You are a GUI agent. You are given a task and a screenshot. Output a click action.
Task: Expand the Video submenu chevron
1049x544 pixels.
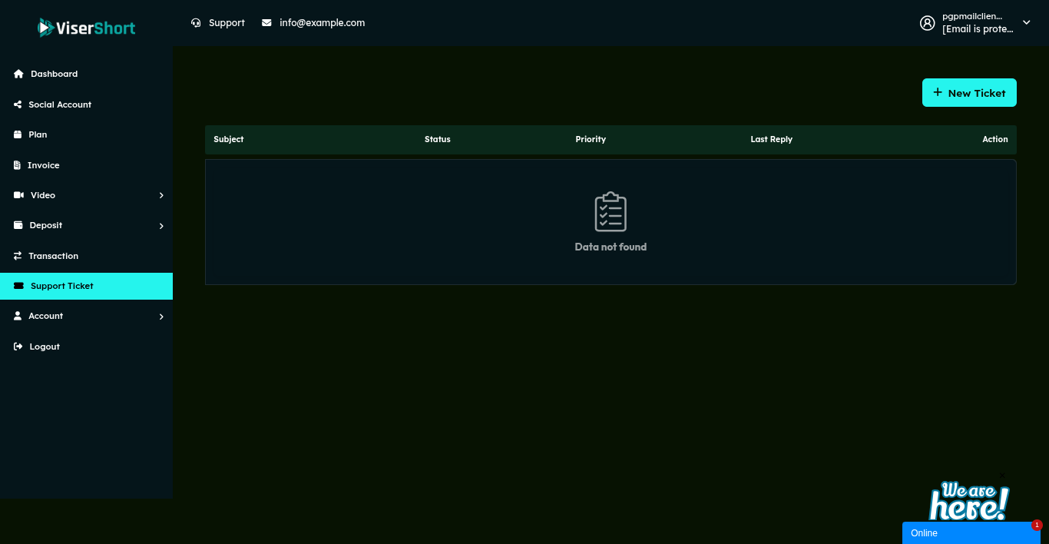tap(161, 196)
